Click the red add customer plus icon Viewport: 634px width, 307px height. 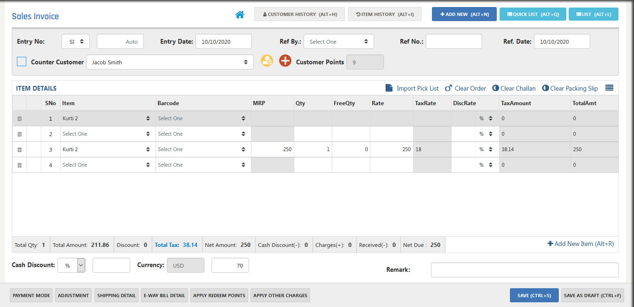point(285,61)
